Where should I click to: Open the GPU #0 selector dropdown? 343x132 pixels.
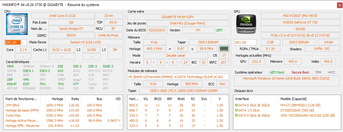tap(245, 42)
